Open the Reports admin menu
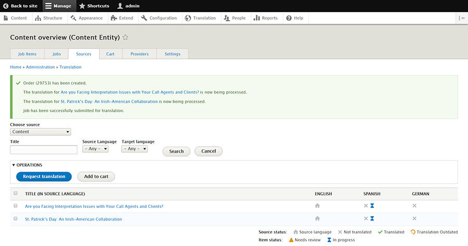Screen dimensions: 468x246 266,18
